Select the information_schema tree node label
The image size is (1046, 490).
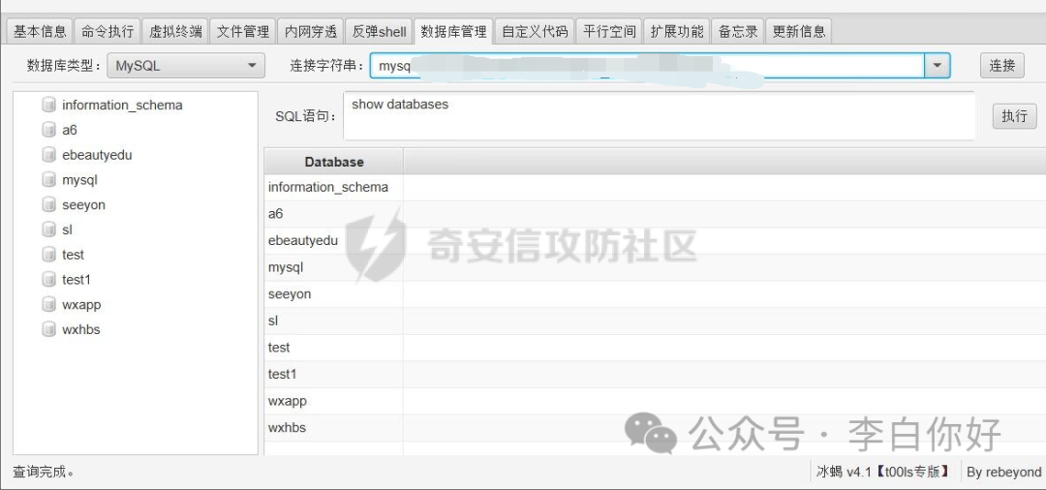coord(122,105)
